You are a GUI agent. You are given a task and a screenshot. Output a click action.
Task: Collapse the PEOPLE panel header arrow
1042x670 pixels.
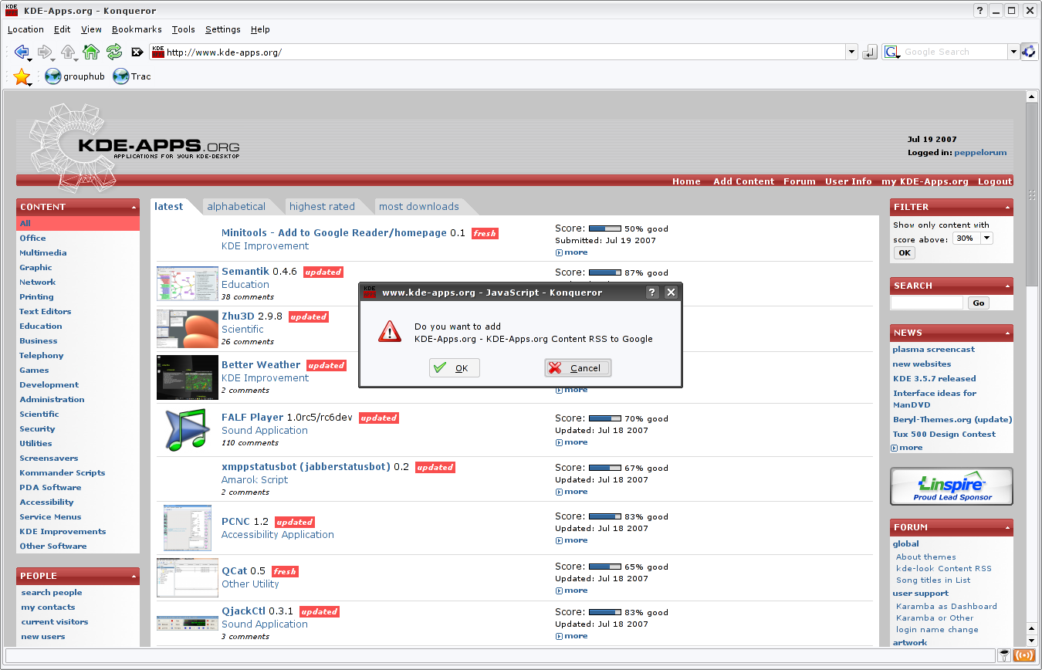coord(134,576)
